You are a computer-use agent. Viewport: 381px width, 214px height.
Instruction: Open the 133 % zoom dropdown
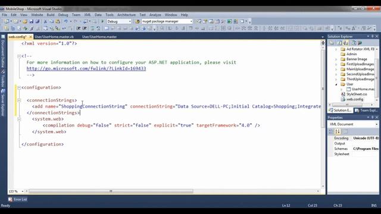(x=23, y=191)
